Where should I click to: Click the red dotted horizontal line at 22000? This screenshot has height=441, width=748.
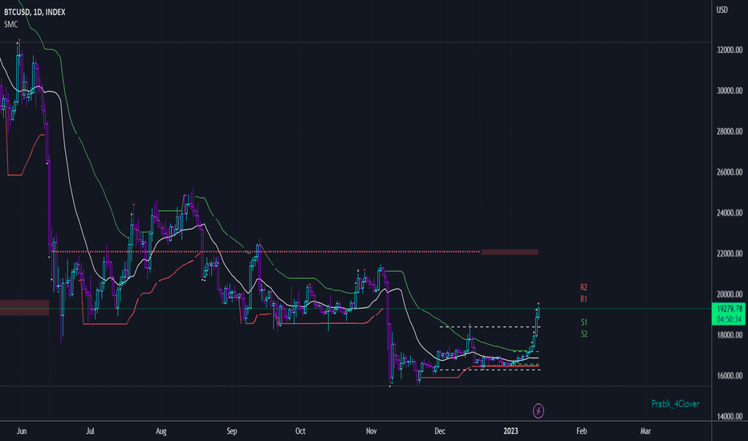(x=267, y=251)
